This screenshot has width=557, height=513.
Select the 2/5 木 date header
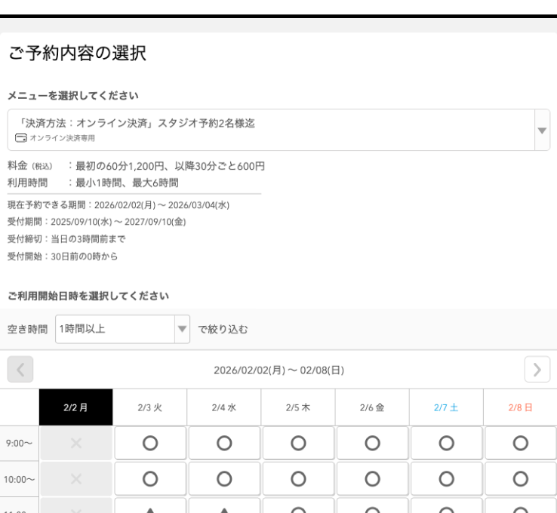coord(298,407)
